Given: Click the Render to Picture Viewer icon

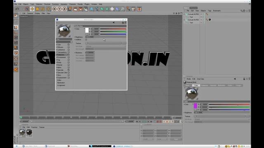Looking at the screenshot, I should (80, 9).
